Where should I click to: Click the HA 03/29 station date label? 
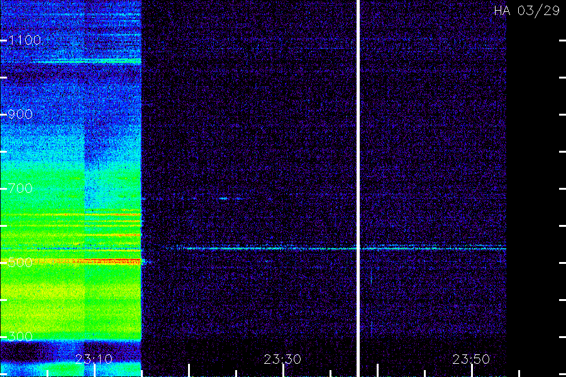pyautogui.click(x=526, y=11)
